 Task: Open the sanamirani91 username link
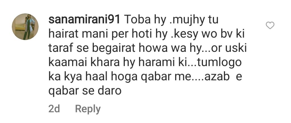coord(84,20)
